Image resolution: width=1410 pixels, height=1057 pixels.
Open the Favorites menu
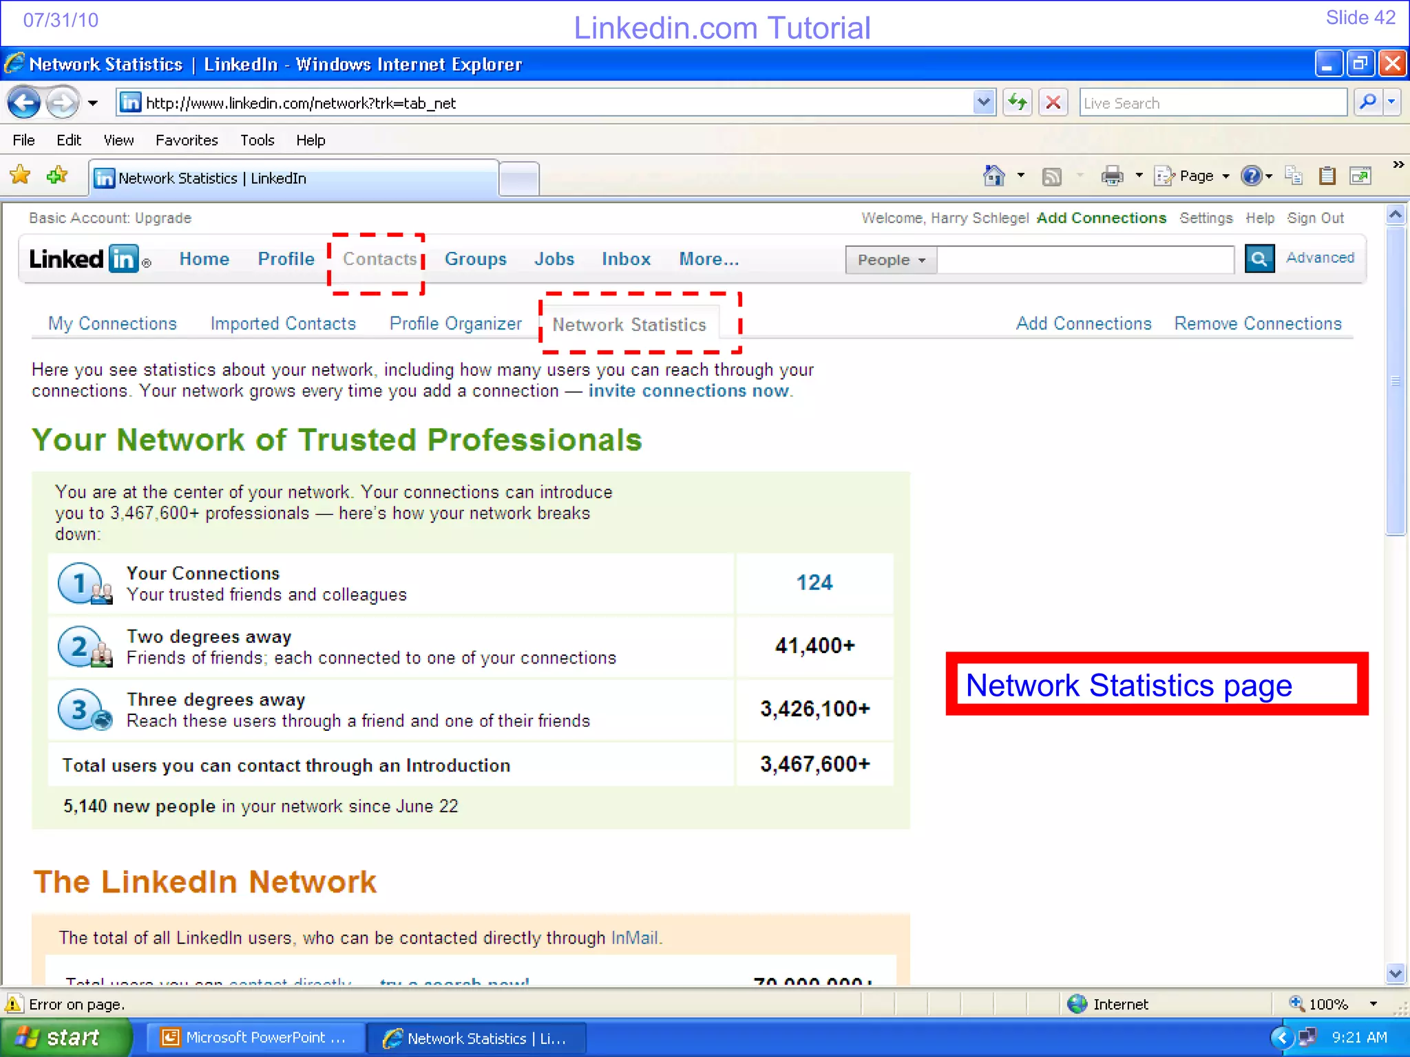click(187, 140)
